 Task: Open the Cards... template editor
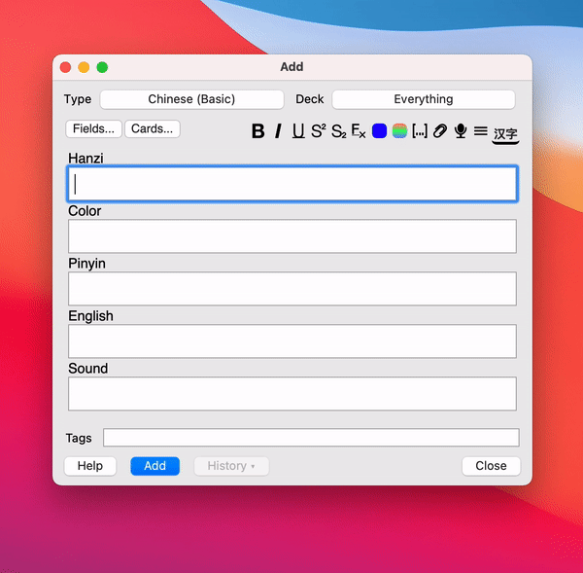[x=153, y=128]
